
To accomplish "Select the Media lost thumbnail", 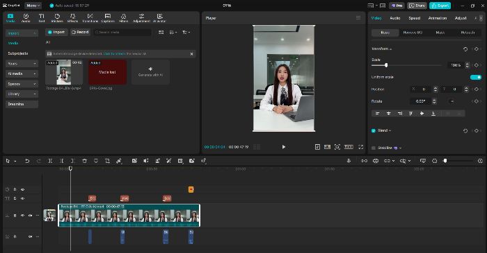I will (x=107, y=72).
